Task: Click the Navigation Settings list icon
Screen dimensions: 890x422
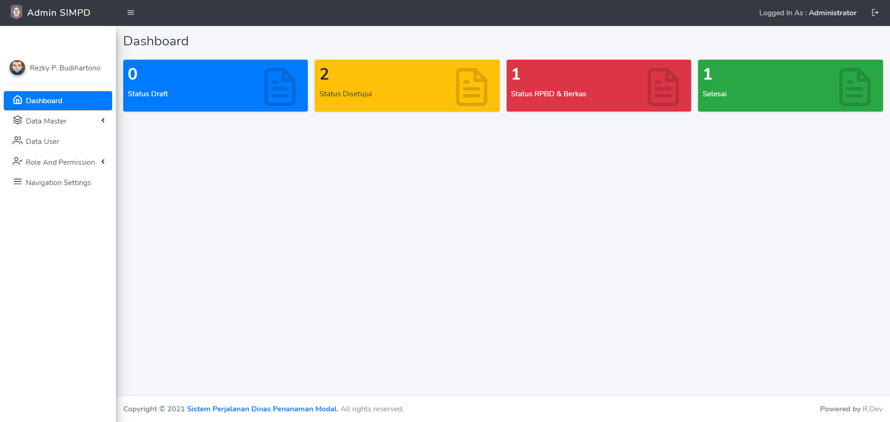Action: coord(18,181)
